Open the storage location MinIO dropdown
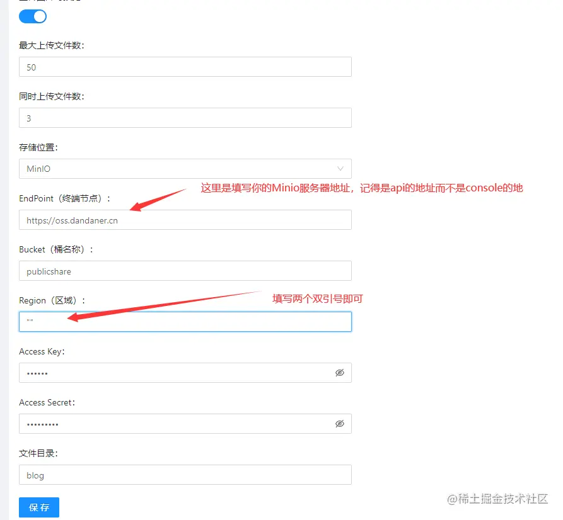Viewport: 563px width, 520px height. pos(185,169)
